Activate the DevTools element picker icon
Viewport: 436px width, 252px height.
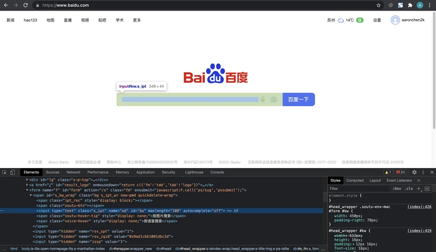[x=4, y=172]
